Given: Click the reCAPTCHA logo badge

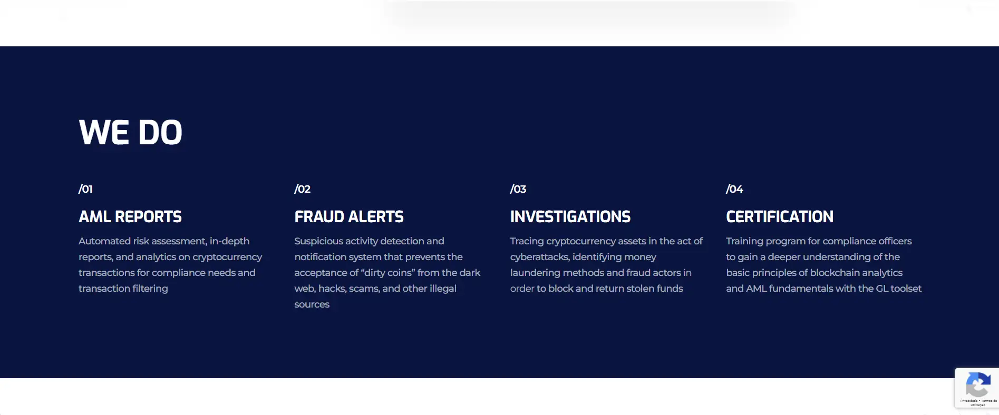Looking at the screenshot, I should (977, 384).
